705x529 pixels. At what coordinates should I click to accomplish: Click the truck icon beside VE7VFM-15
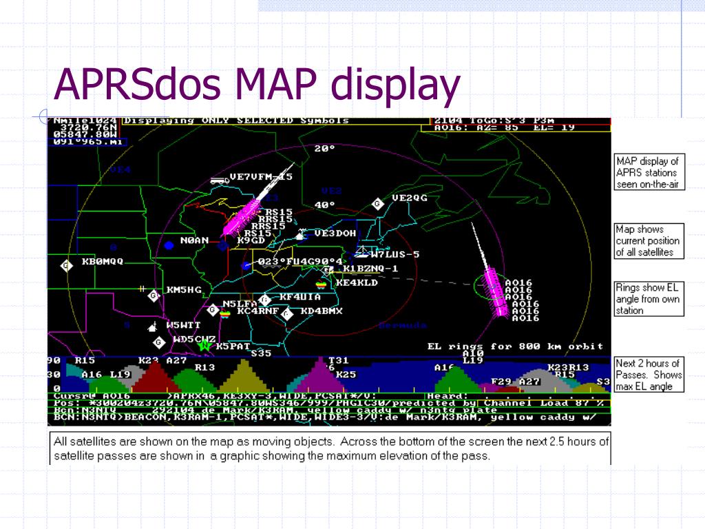pyautogui.click(x=220, y=180)
